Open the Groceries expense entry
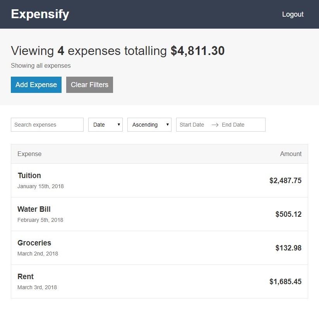 pos(159,248)
